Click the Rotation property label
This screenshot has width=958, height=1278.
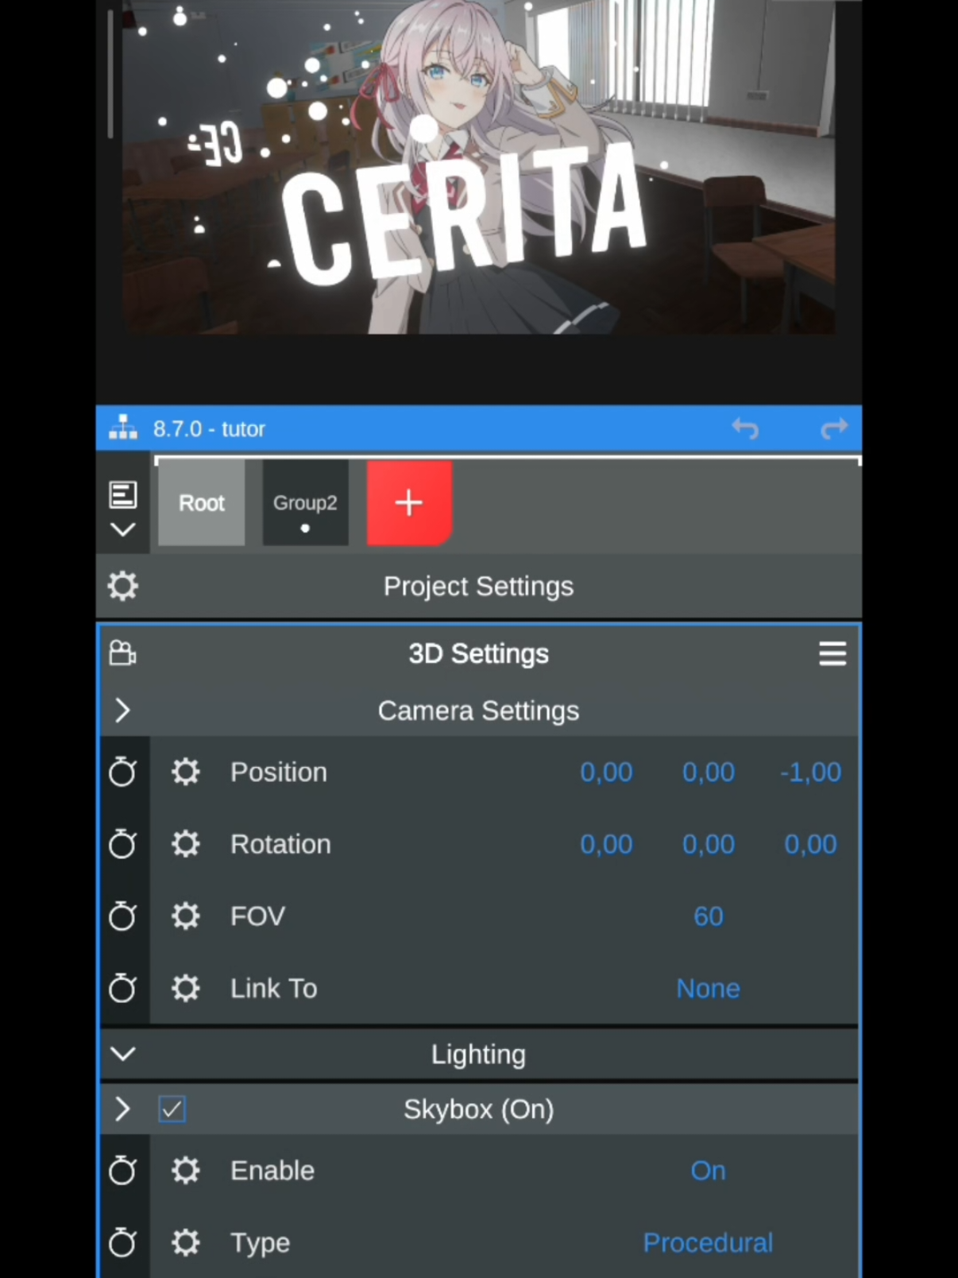[280, 844]
